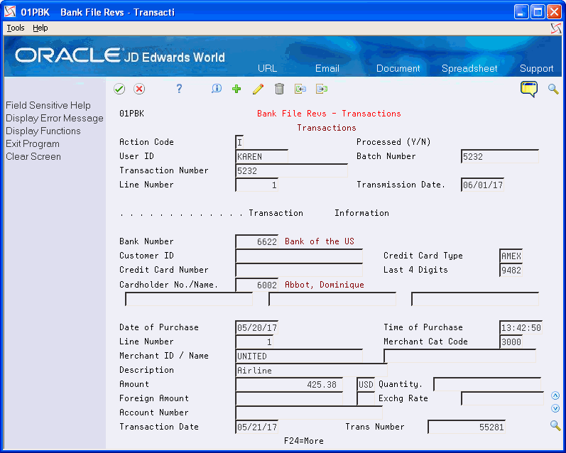This screenshot has height=453, width=566.
Task: Open help via question mark icon
Action: pos(179,89)
